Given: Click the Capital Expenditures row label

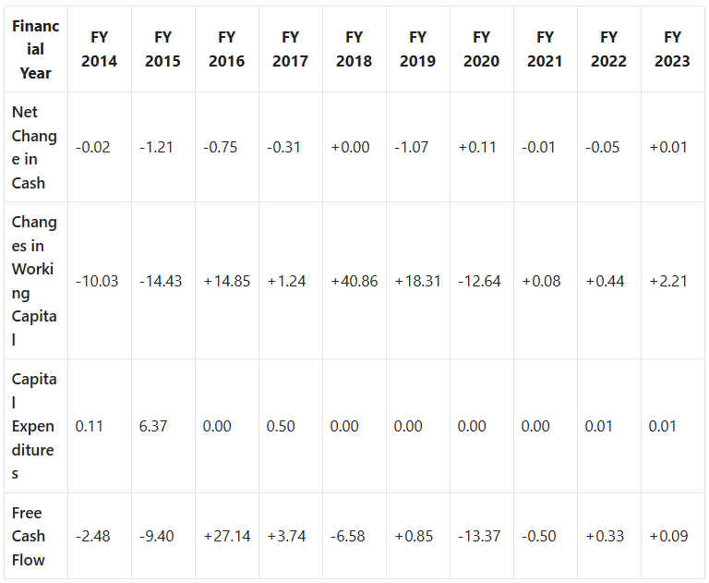Looking at the screenshot, I should [x=35, y=426].
